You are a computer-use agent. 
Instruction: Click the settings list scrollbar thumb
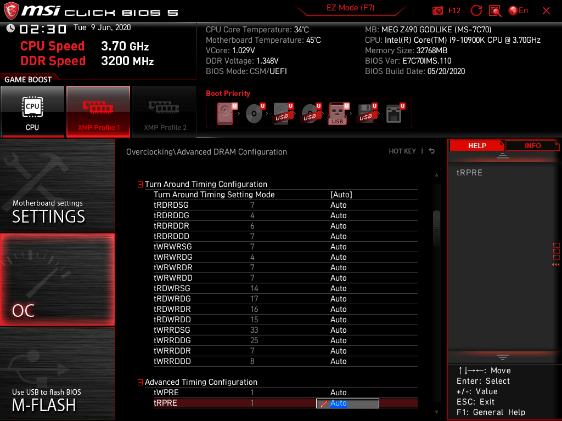click(x=436, y=229)
